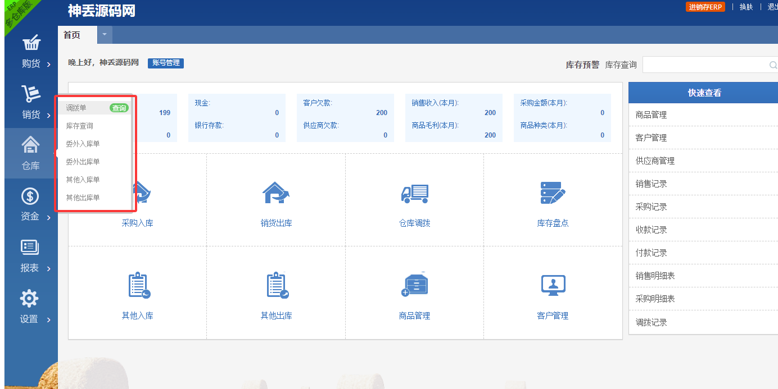Click the 销货出库 house icon
Viewport: 778px width, 389px height.
click(x=275, y=193)
